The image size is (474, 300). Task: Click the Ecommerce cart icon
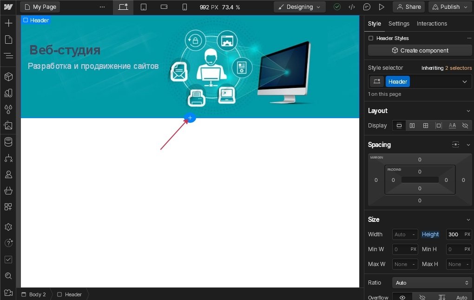coord(8,191)
